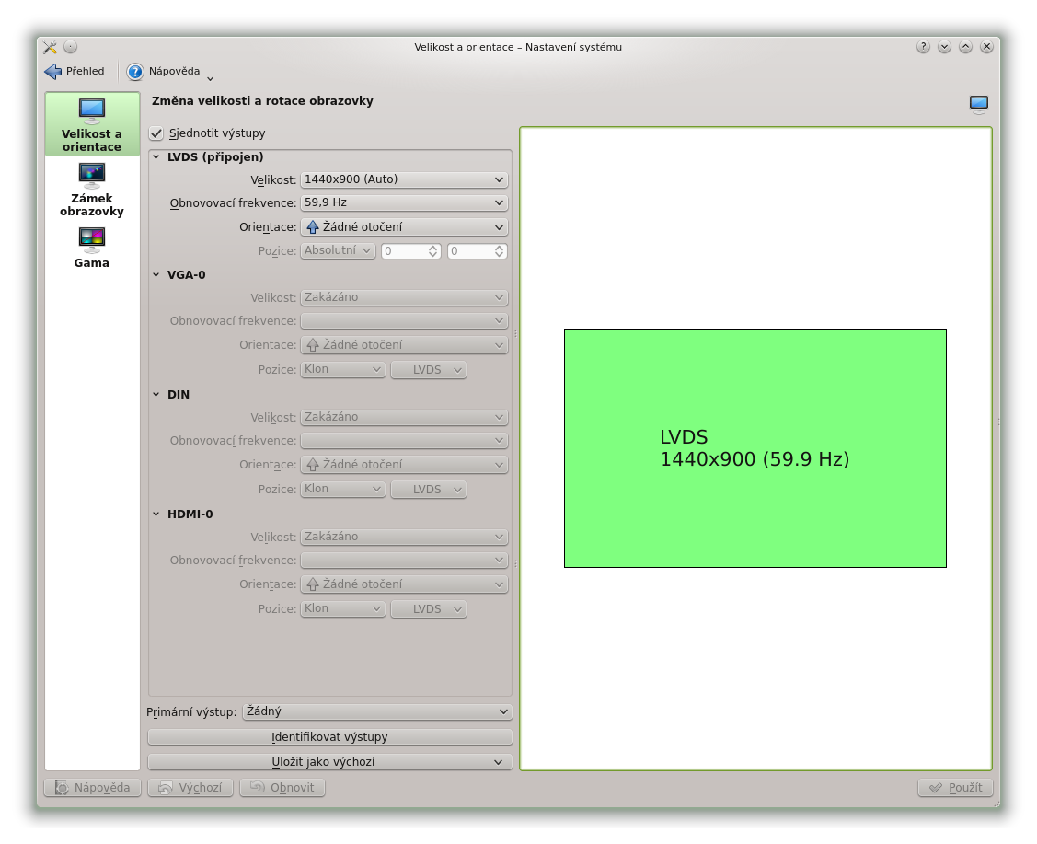Open the LVDS Velikost 1440x900 dropdown
Image resolution: width=1037 pixels, height=844 pixels.
point(404,180)
